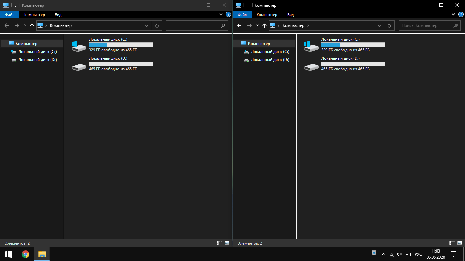Go up one level in left window
This screenshot has width=465, height=261.
[x=32, y=25]
